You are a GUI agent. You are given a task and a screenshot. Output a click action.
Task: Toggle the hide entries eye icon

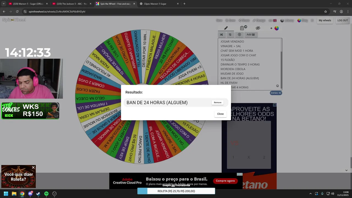(x=258, y=28)
